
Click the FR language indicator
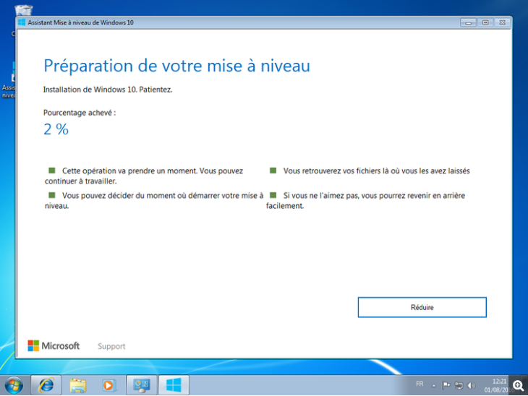click(x=420, y=384)
